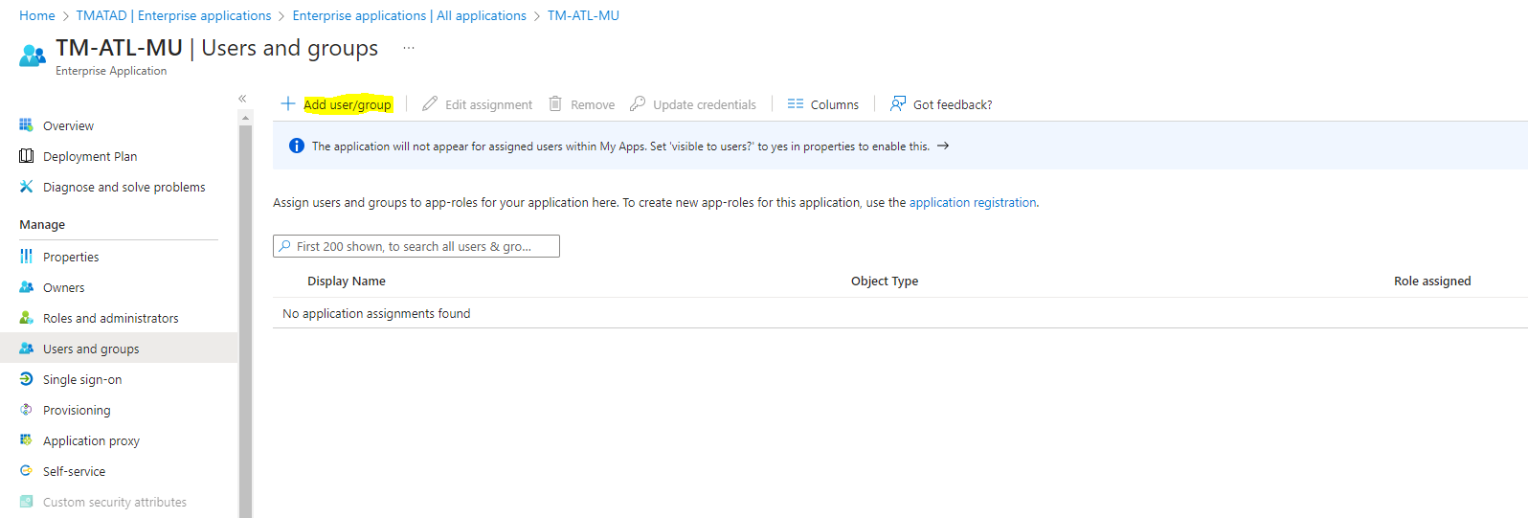This screenshot has width=1528, height=518.
Task: Click the Single sign-on sidebar icon
Action: (26, 379)
